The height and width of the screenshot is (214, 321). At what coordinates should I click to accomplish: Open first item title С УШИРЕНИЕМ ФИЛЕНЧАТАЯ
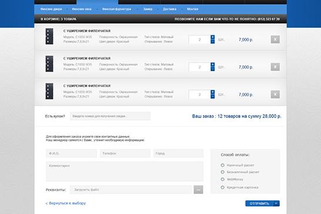[87, 31]
